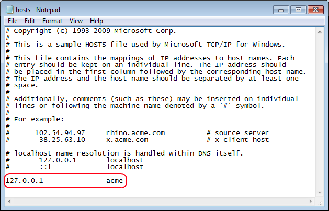This screenshot has height=211, width=329.
Task: Open the Format menu
Action: (x=52, y=21)
